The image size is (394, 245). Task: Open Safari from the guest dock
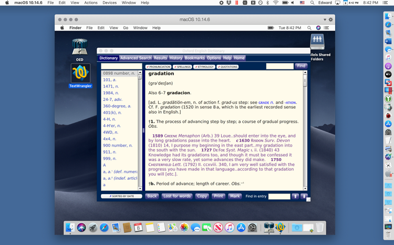coord(104,228)
